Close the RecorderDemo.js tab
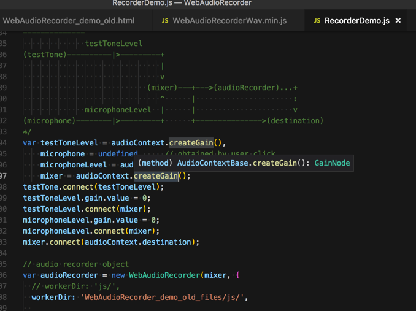This screenshot has width=416, height=311. pyautogui.click(x=398, y=20)
